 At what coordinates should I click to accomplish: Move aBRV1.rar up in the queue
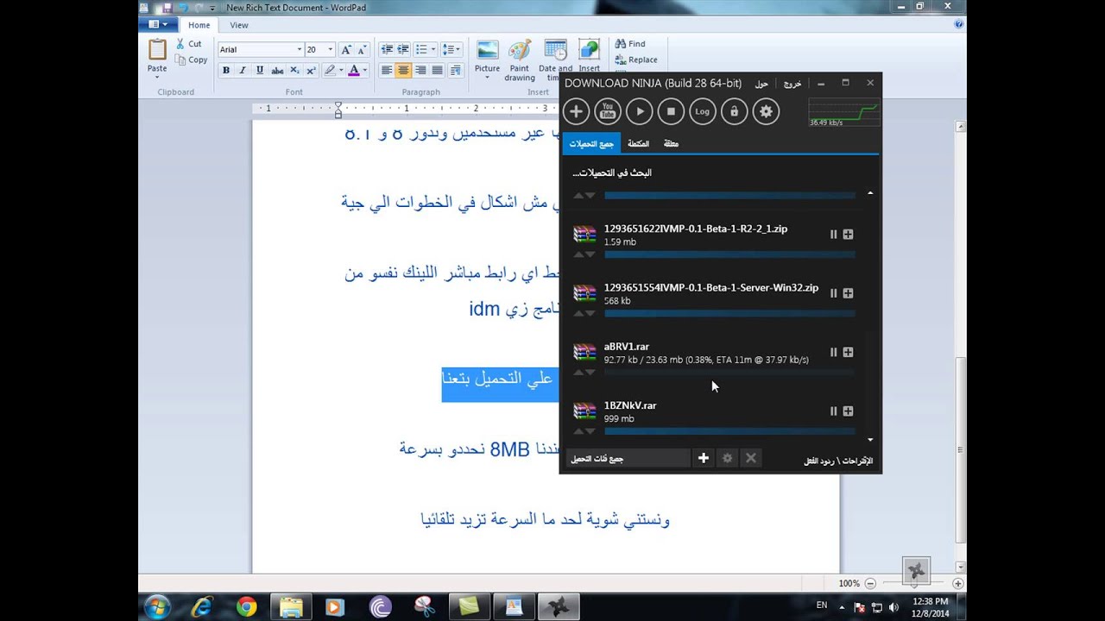578,373
